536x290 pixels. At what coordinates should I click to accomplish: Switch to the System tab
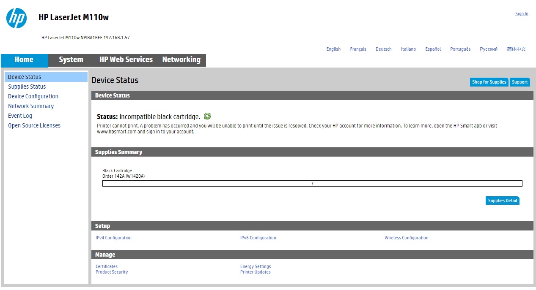tap(71, 60)
